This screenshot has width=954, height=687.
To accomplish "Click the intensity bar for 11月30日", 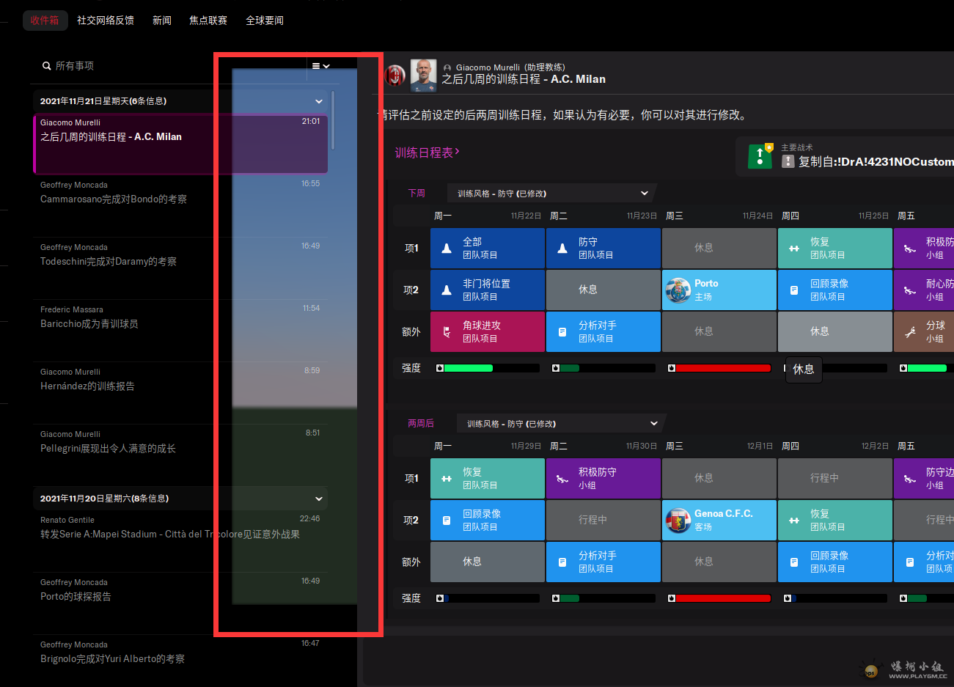I will pos(603,598).
